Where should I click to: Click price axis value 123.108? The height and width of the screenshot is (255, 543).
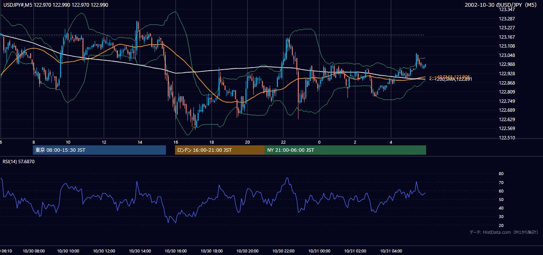(x=507, y=46)
